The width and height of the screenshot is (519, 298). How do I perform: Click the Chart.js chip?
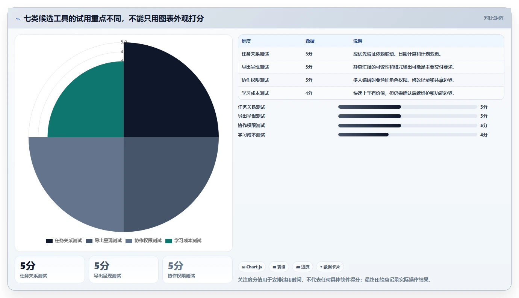click(x=252, y=267)
